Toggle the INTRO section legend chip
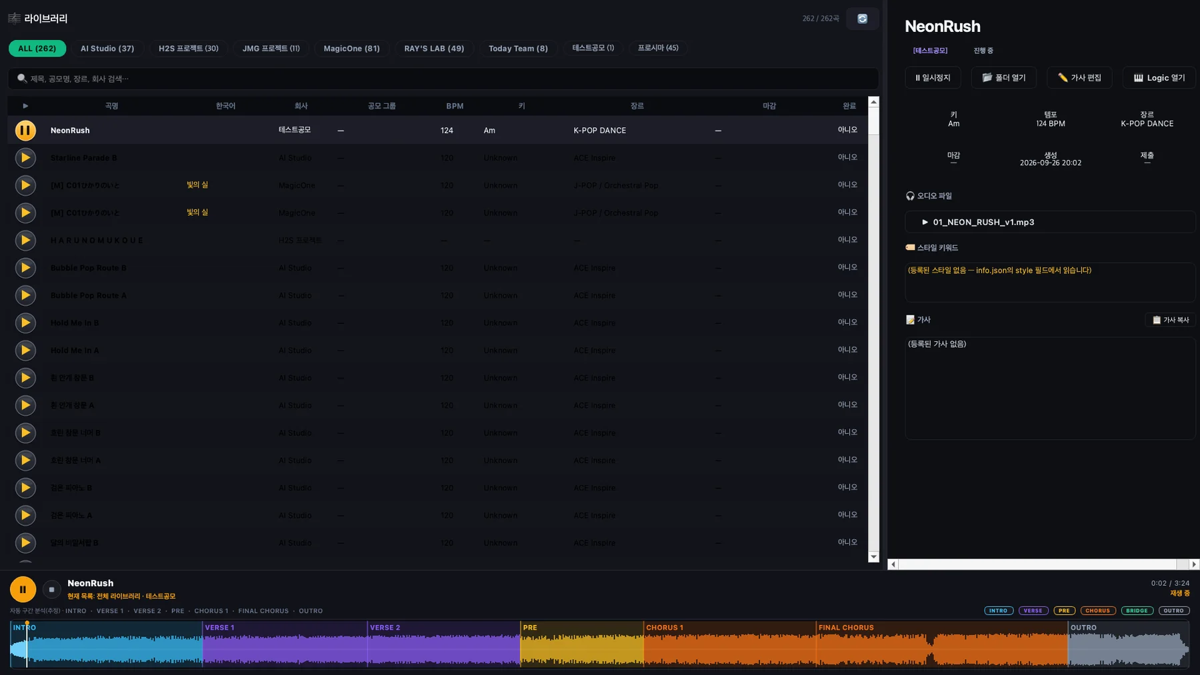The height and width of the screenshot is (675, 1200). tap(999, 610)
